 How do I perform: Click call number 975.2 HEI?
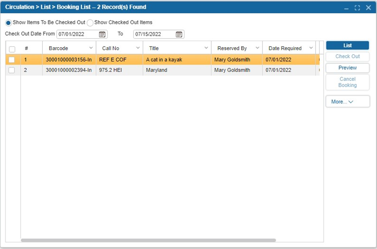[x=111, y=70]
